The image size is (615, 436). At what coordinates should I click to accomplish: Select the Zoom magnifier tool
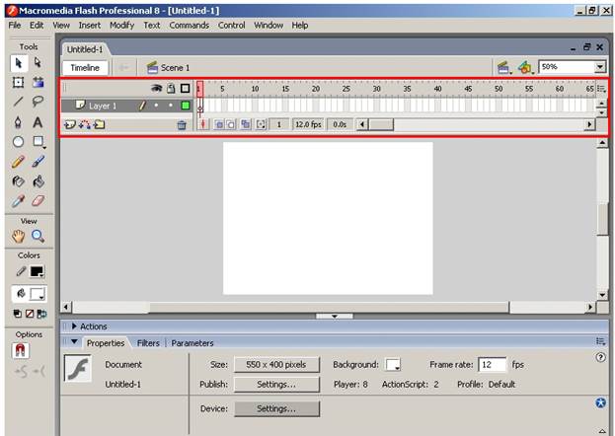38,236
